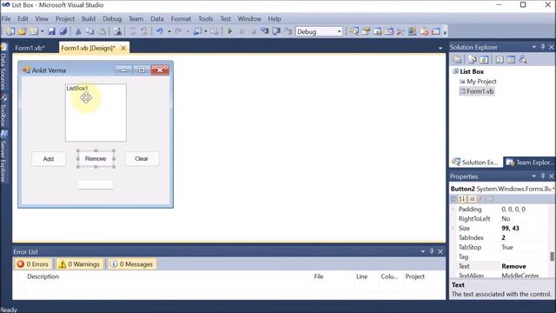The height and width of the screenshot is (313, 556).
Task: Toggle Alphabetical sort in Properties
Action: click(462, 199)
